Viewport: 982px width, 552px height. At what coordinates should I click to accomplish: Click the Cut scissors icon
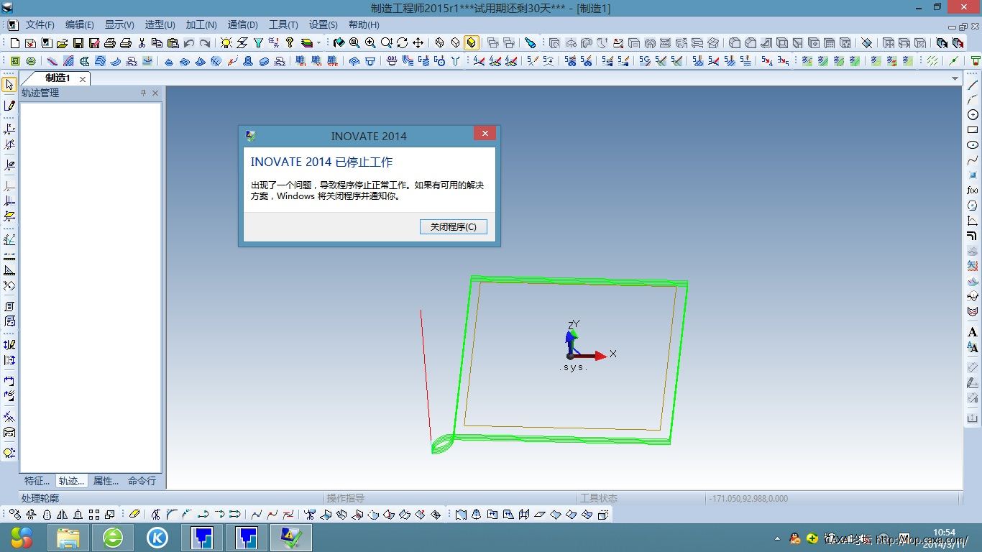pyautogui.click(x=142, y=43)
